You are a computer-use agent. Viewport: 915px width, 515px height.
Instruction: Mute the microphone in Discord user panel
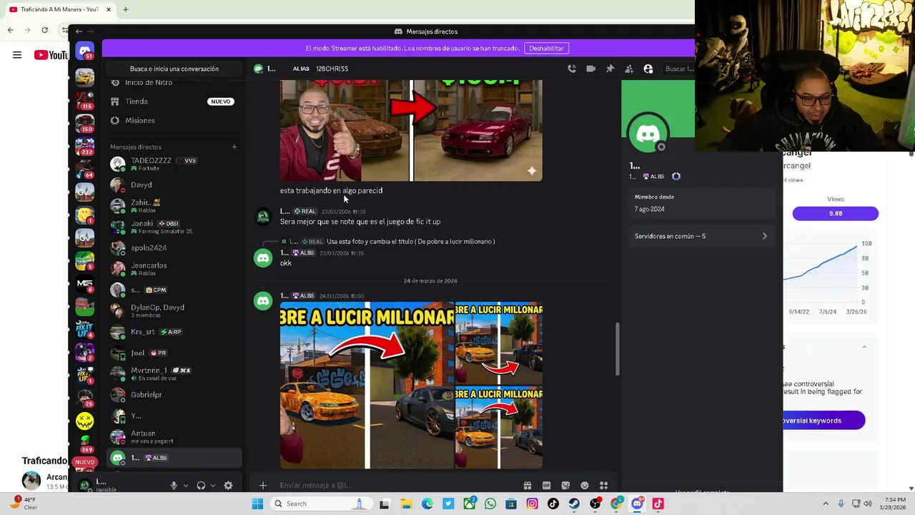click(174, 486)
